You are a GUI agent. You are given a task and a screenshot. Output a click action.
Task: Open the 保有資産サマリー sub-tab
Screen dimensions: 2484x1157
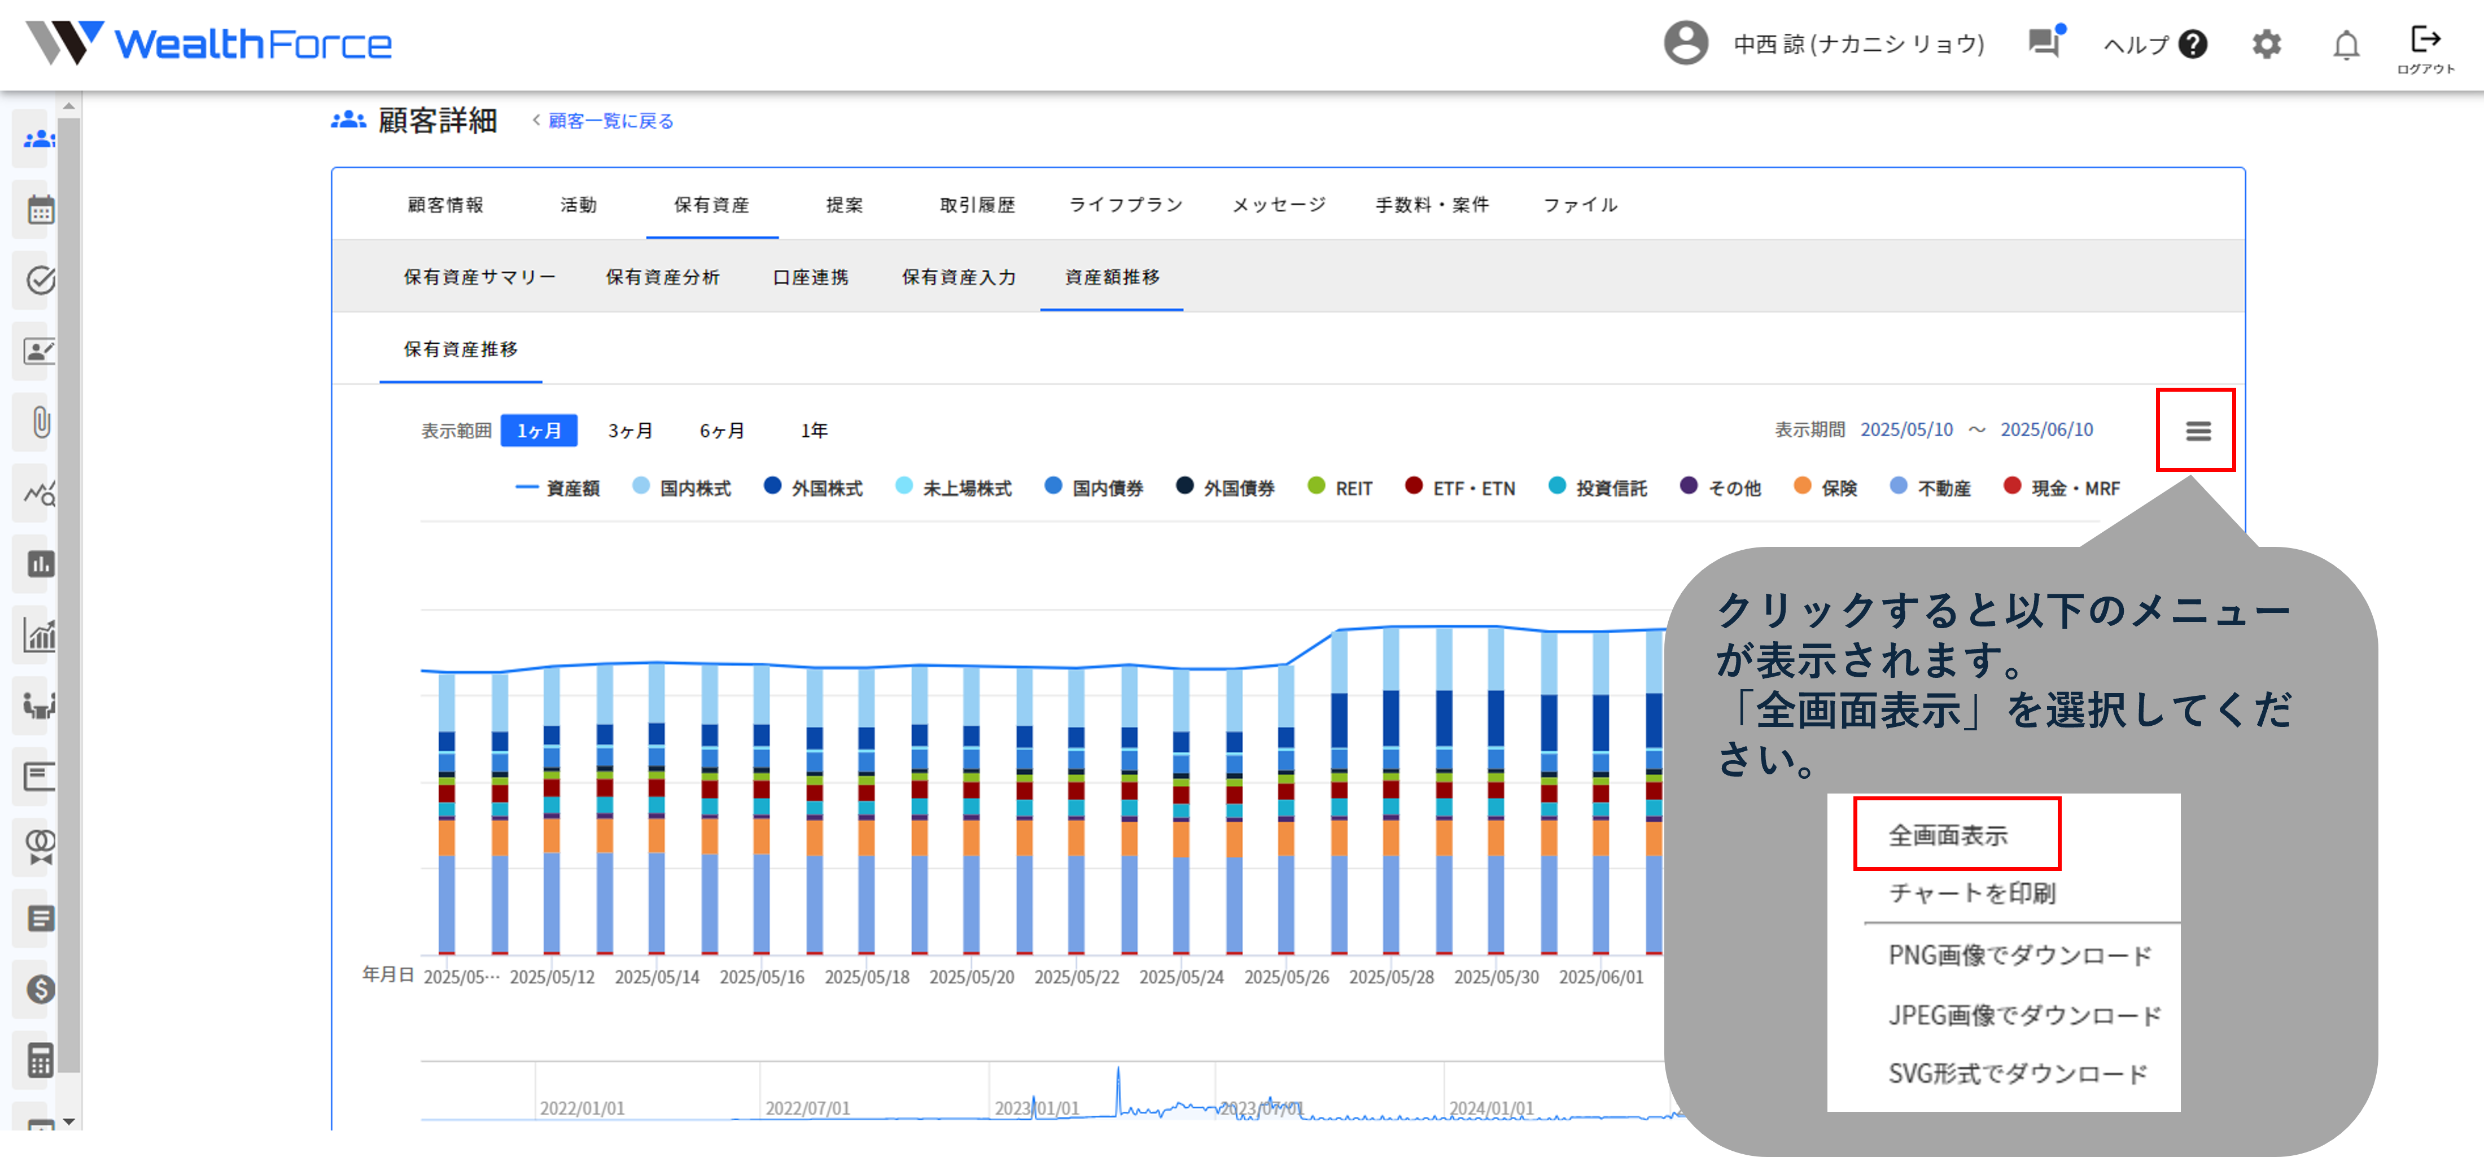coord(480,277)
